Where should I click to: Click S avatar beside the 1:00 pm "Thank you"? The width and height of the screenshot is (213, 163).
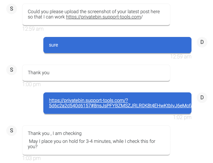point(12,70)
